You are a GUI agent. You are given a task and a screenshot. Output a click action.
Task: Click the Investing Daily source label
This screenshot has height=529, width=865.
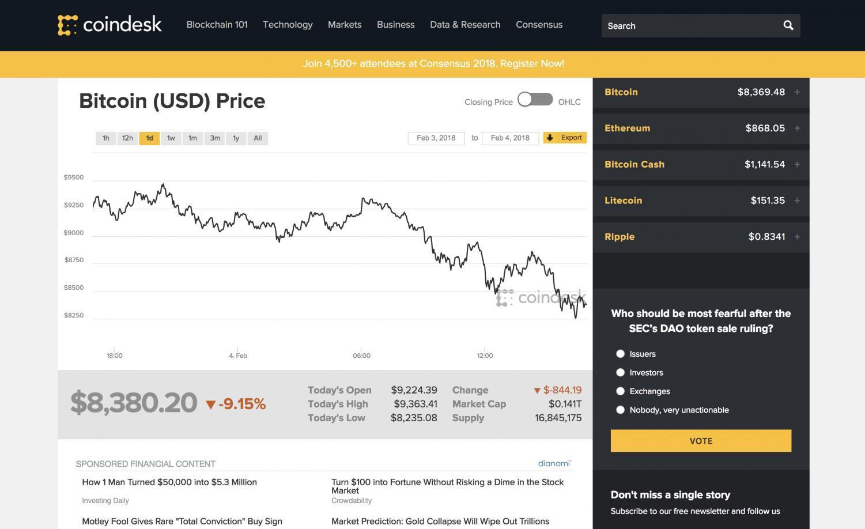coord(105,501)
